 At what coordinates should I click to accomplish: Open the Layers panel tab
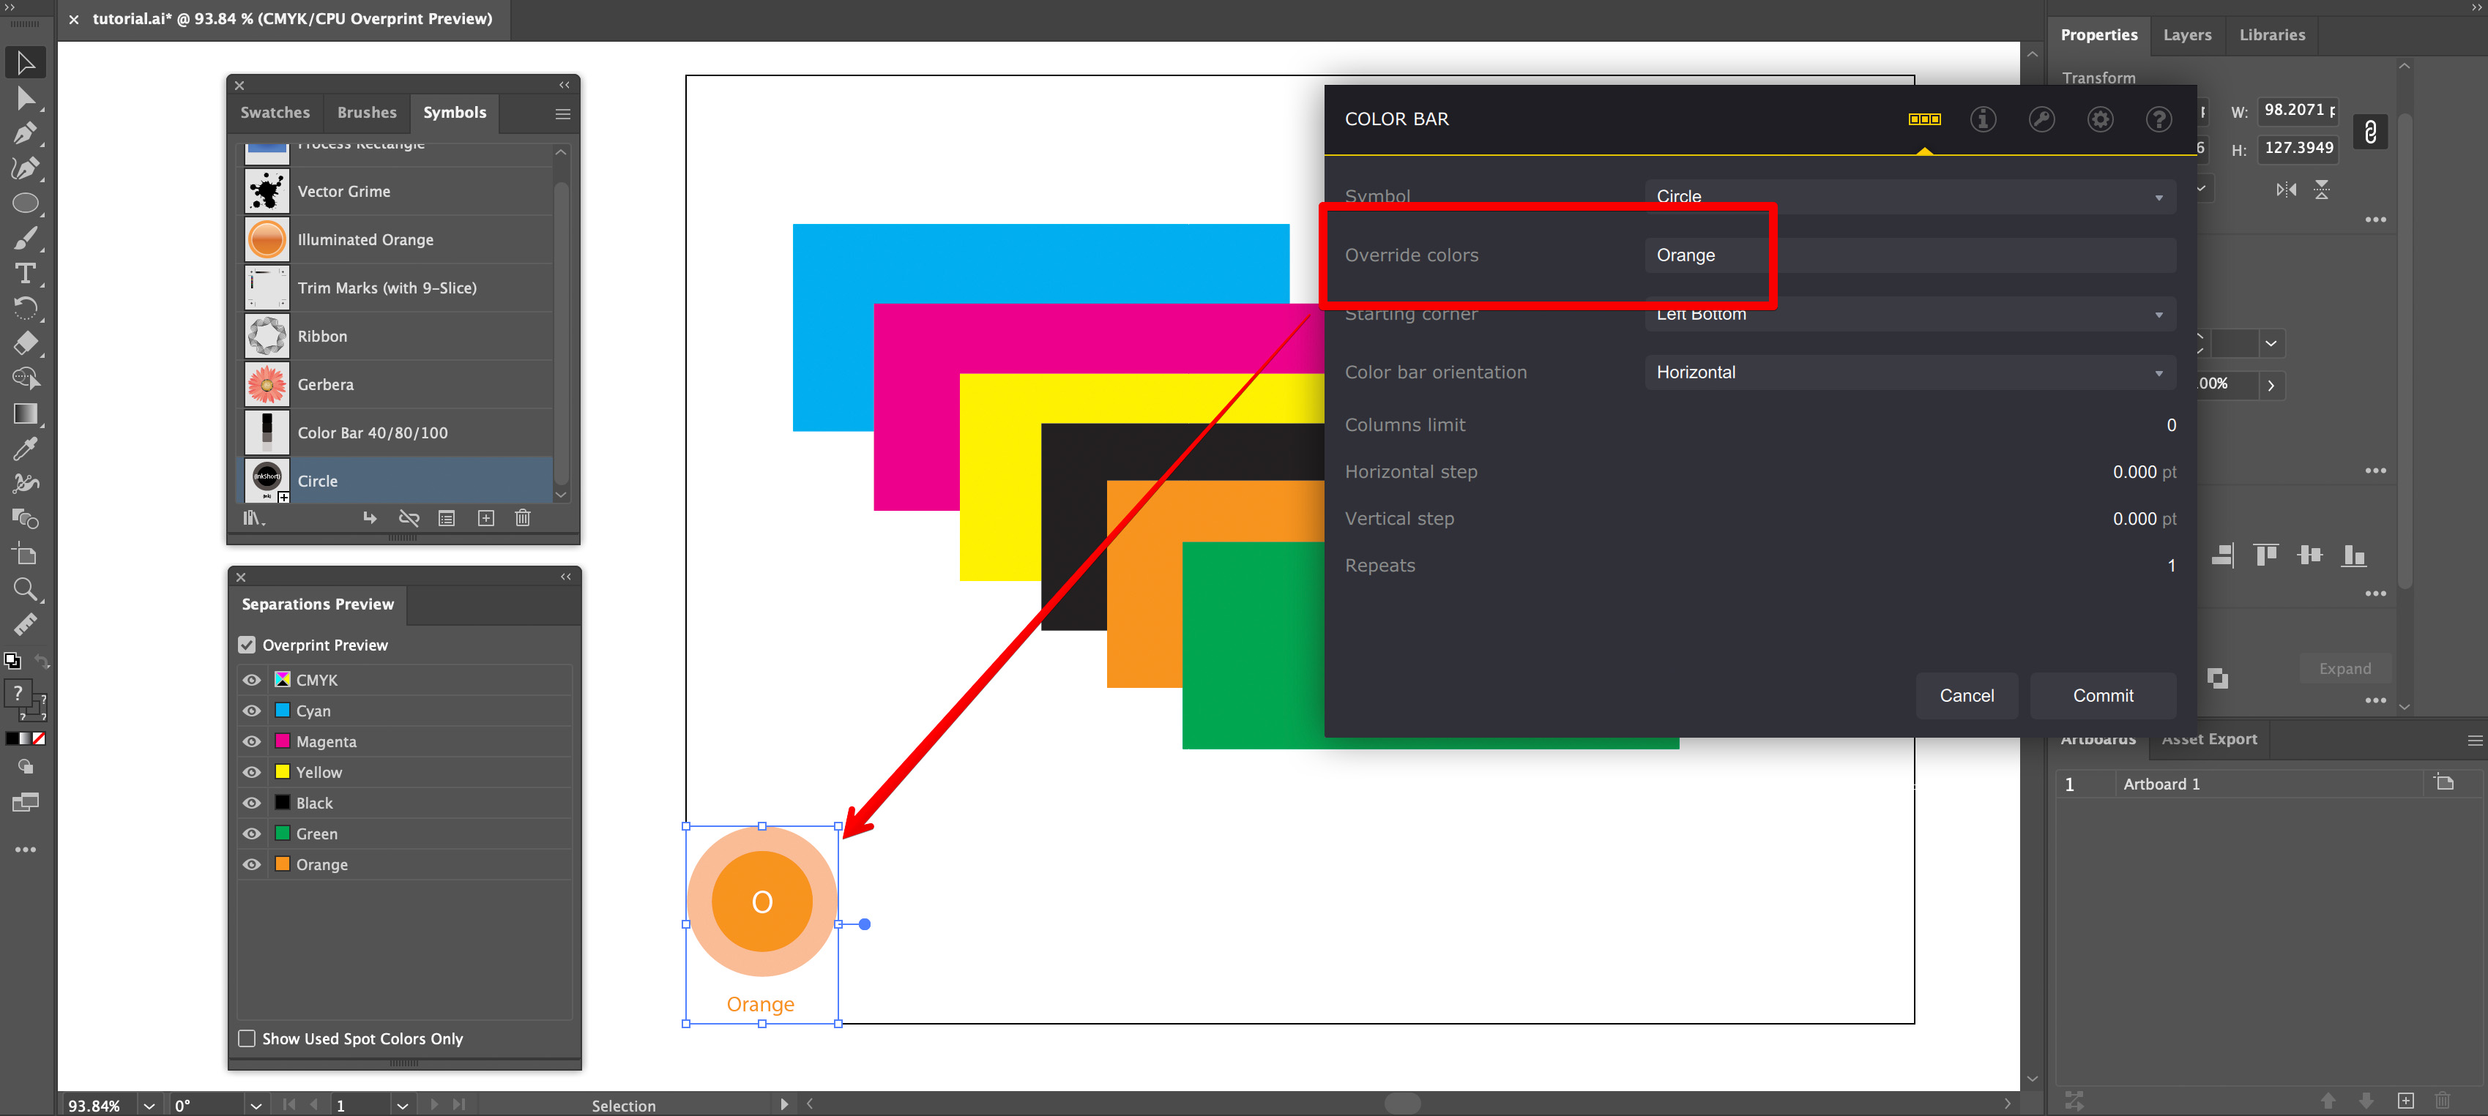pos(2186,34)
